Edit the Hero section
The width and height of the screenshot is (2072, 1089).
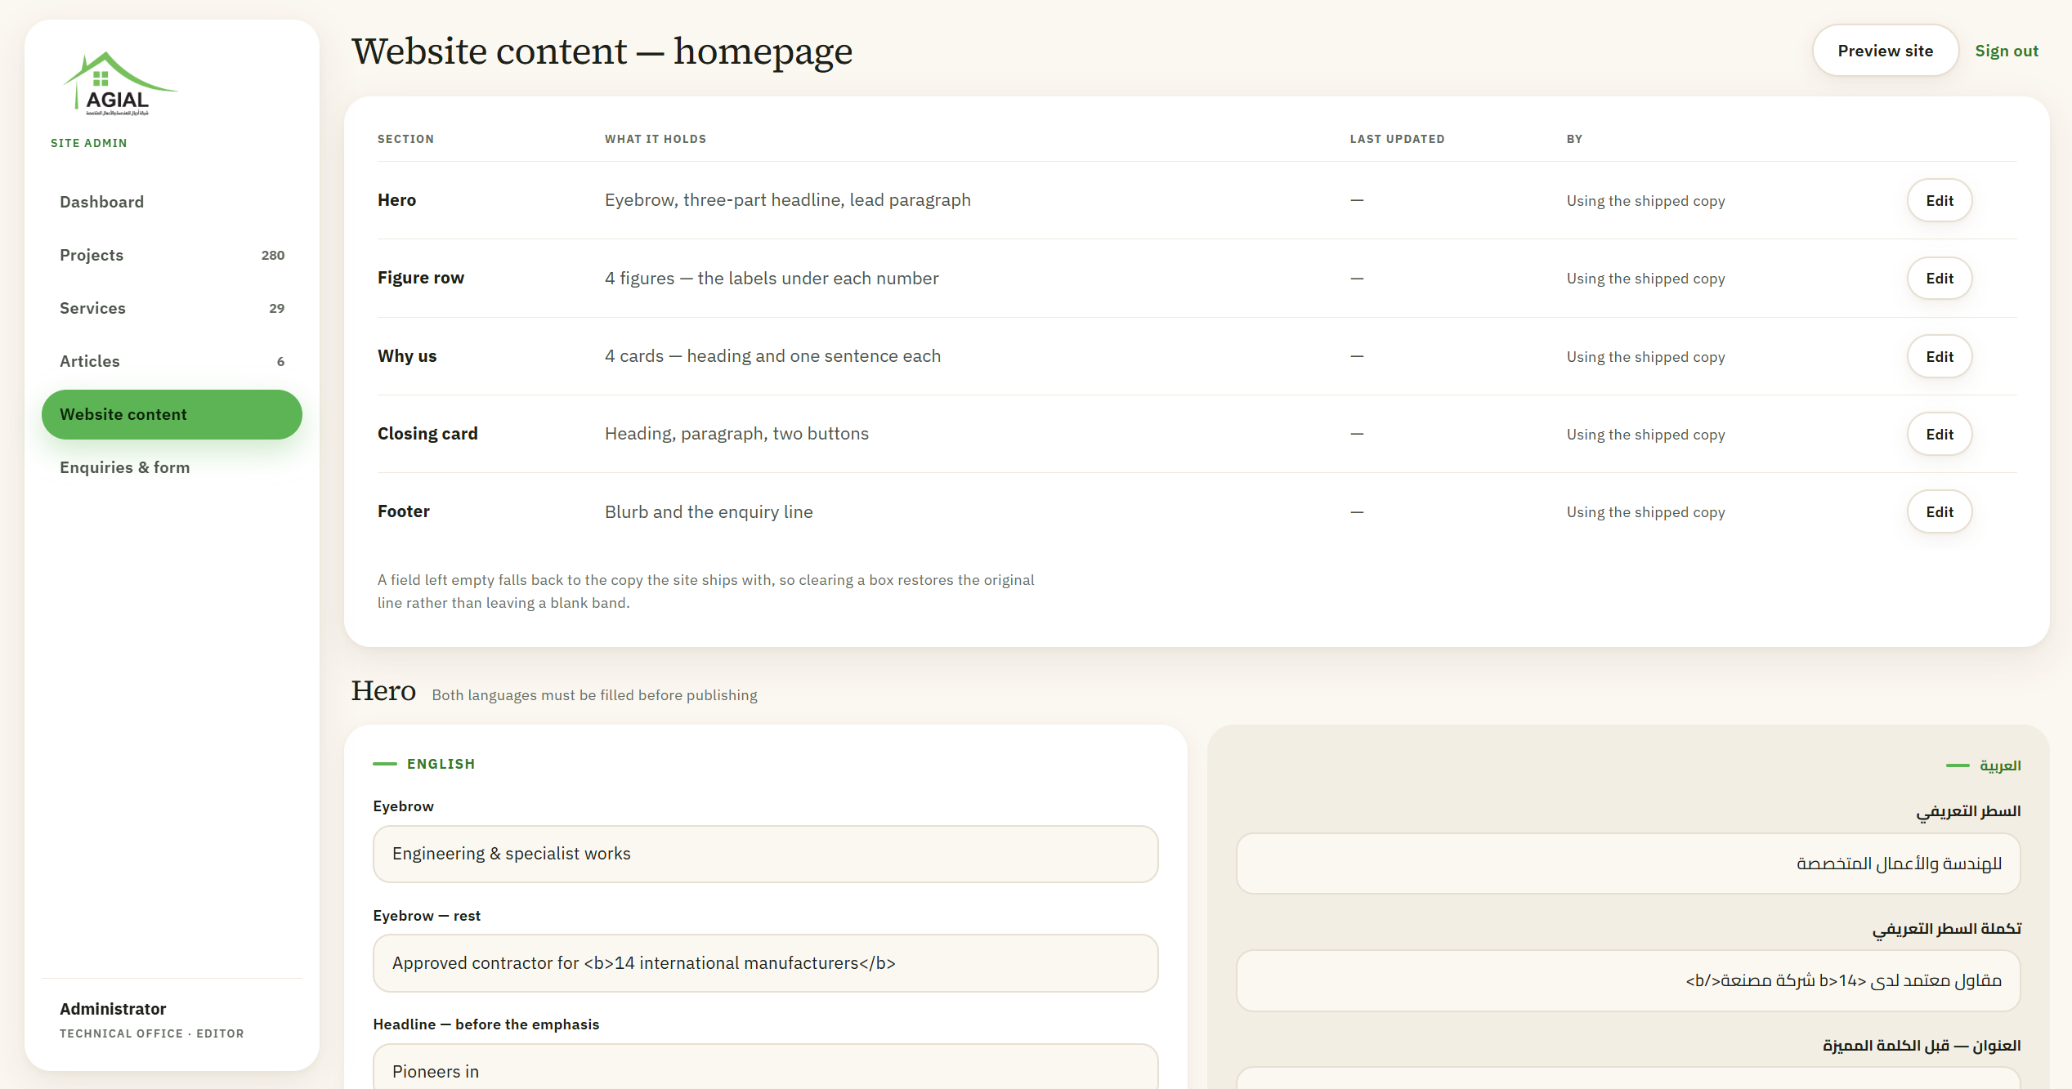coord(1939,200)
